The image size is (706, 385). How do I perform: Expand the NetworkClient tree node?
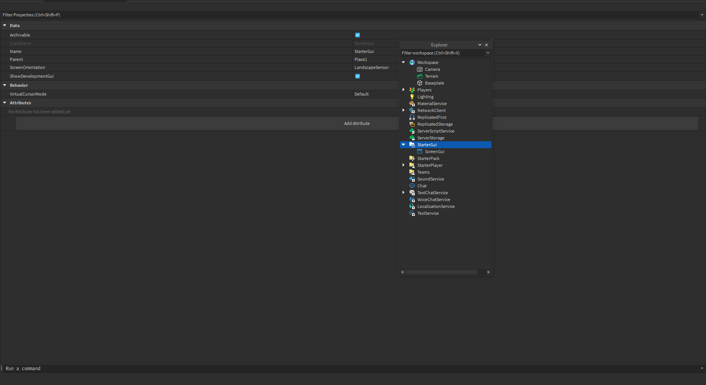[x=403, y=110]
